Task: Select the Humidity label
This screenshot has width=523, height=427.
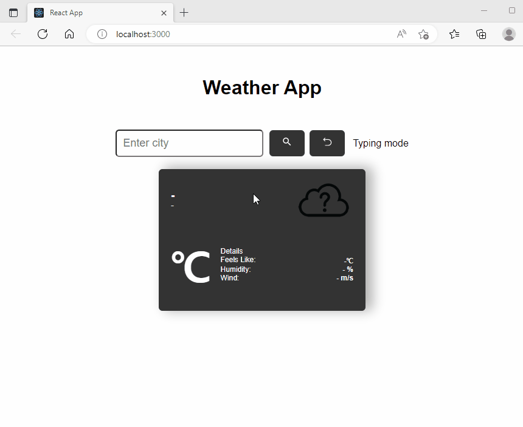Action: point(235,269)
